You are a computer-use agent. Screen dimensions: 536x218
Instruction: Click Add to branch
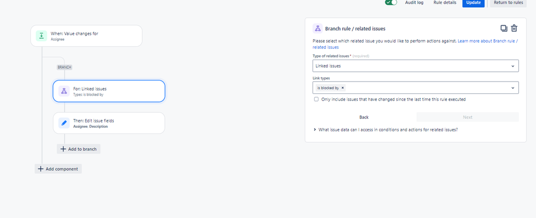coord(78,149)
